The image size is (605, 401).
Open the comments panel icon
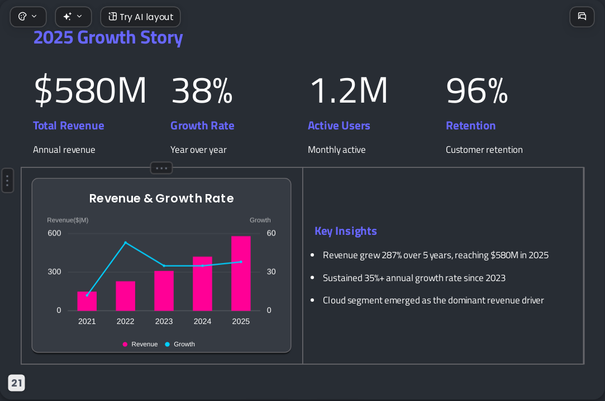click(x=582, y=17)
